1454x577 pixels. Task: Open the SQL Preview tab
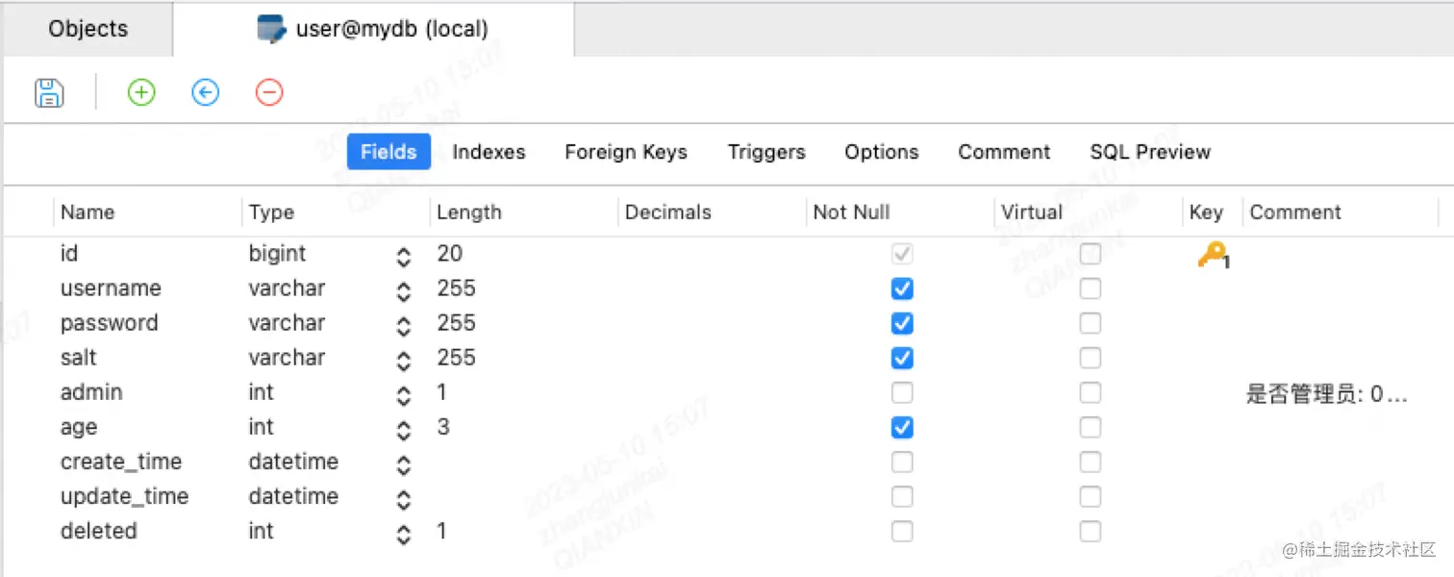coord(1149,151)
